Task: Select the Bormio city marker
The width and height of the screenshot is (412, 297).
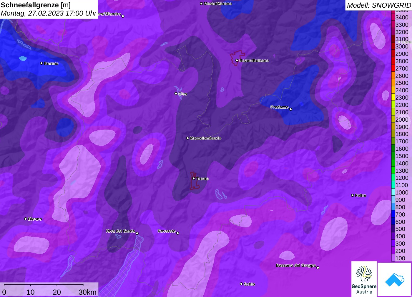Action: pos(41,63)
